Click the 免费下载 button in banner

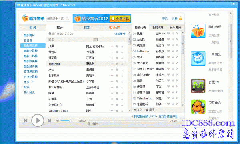(x=120, y=19)
